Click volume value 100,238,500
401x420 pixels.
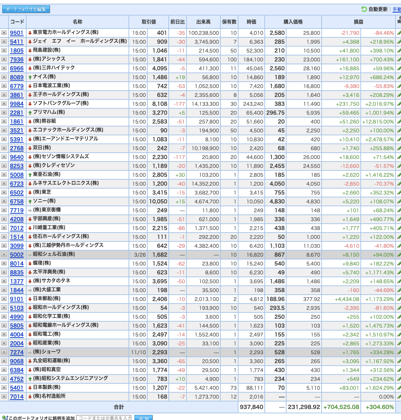coord(203,33)
